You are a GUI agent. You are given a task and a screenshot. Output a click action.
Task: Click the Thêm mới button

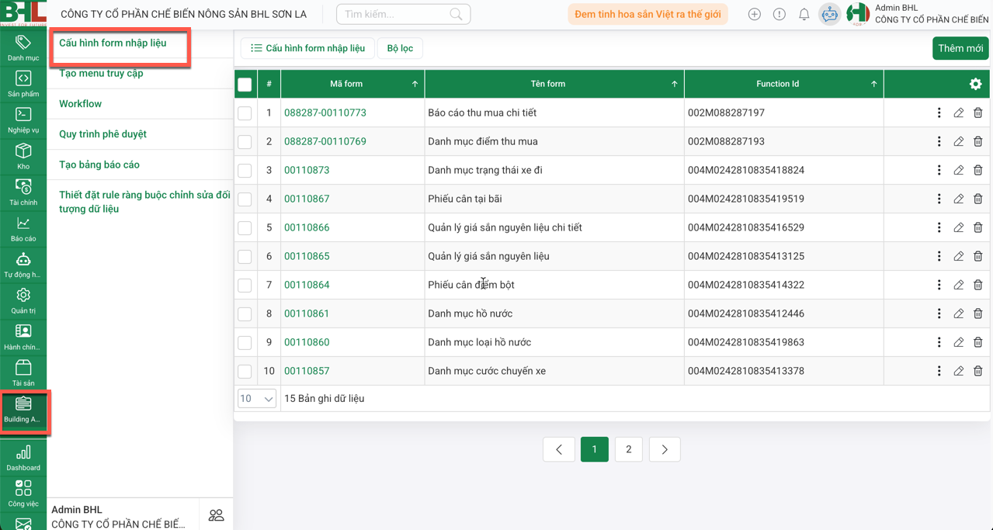pyautogui.click(x=960, y=48)
